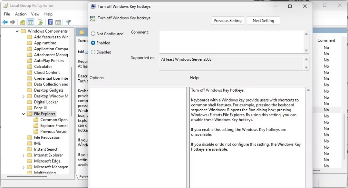Image resolution: width=348 pixels, height=188 pixels.
Task: Click the Export List toolbar icon
Action: 40,22
